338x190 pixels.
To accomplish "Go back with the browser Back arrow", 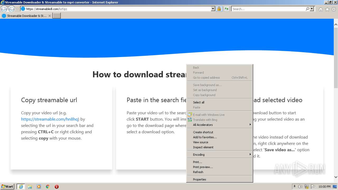I will pyautogui.click(x=4, y=9).
